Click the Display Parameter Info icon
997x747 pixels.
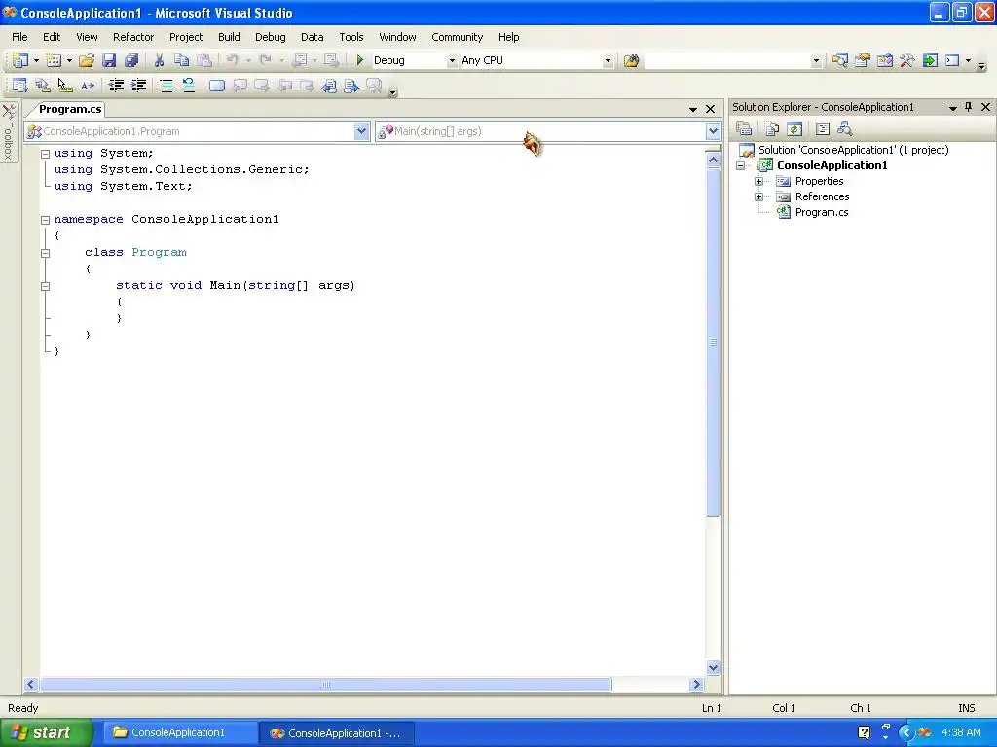pyautogui.click(x=43, y=86)
